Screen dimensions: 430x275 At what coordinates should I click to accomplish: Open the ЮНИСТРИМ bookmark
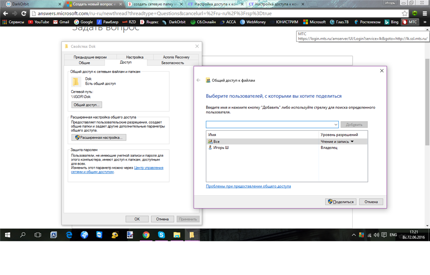pos(284,22)
